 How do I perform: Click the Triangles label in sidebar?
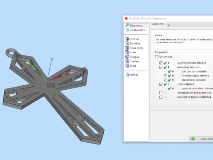click(x=134, y=57)
